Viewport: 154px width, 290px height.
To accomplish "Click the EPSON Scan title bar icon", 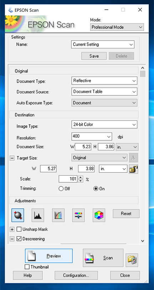I will 11,10.
